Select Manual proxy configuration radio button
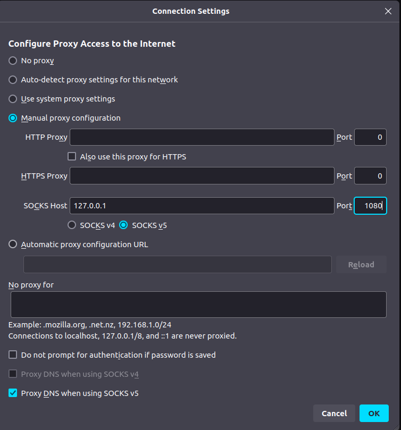This screenshot has width=401, height=430. tap(13, 118)
